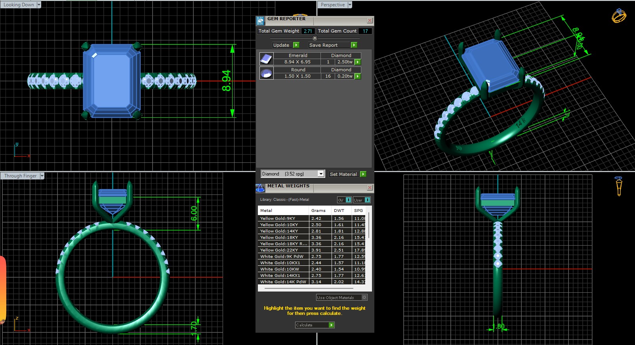This screenshot has width=635, height=345.
Task: Click the gold ring icon in Perspective view
Action: (619, 16)
